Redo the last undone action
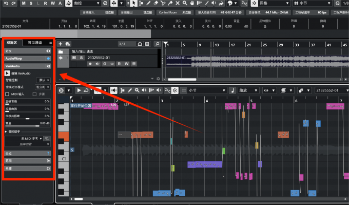Viewport: 349px width, 205px height. [x=13, y=4]
